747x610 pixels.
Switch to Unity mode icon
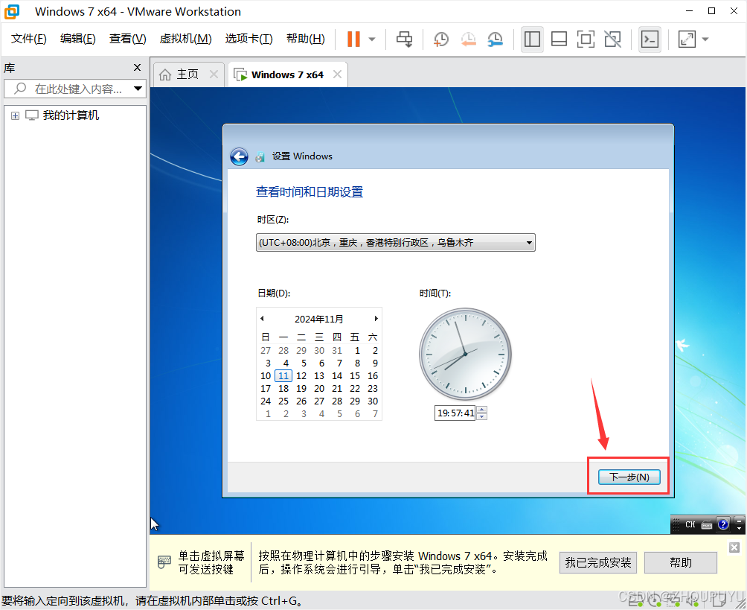[x=612, y=39]
